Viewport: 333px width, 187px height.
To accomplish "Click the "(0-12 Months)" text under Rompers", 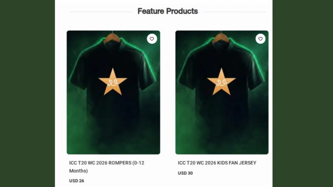I will pos(78,171).
